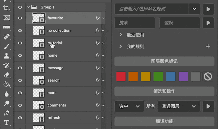Select the Pen tool
The width and height of the screenshot is (218, 129).
pos(6,113)
